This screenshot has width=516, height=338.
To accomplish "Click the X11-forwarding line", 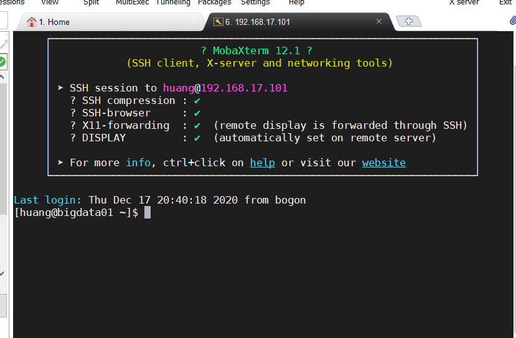I will click(x=268, y=125).
